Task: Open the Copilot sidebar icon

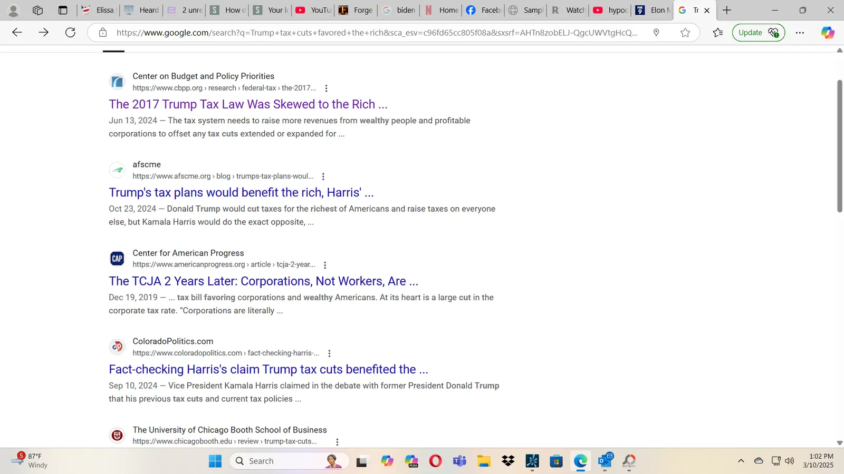Action: tap(827, 33)
